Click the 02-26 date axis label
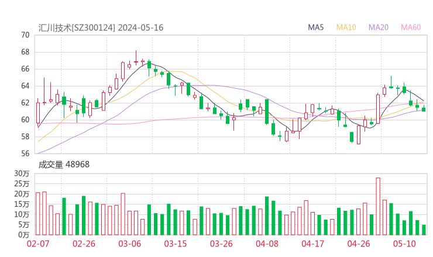This screenshot has height=257, width=433. coord(84,244)
